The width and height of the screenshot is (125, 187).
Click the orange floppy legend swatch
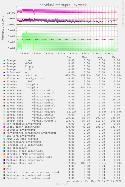[x=4, y=66]
